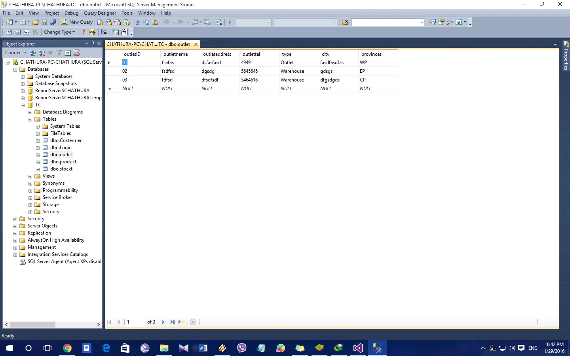Click the Execute SQL exclamation icon
The height and width of the screenshot is (356, 570).
pos(84,32)
